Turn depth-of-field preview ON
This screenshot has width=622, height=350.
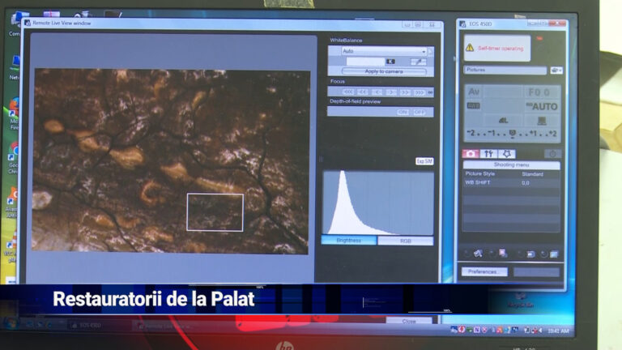tap(403, 112)
